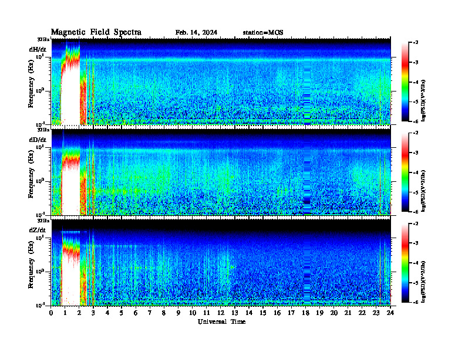Click hour "21" on the Universal Time axis
465x359 pixels.
[348, 313]
